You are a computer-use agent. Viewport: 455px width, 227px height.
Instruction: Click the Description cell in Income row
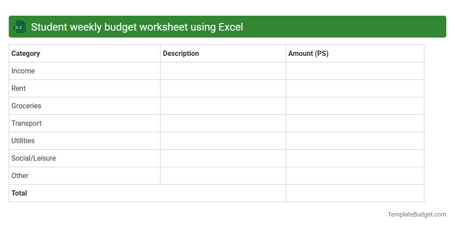coord(223,71)
